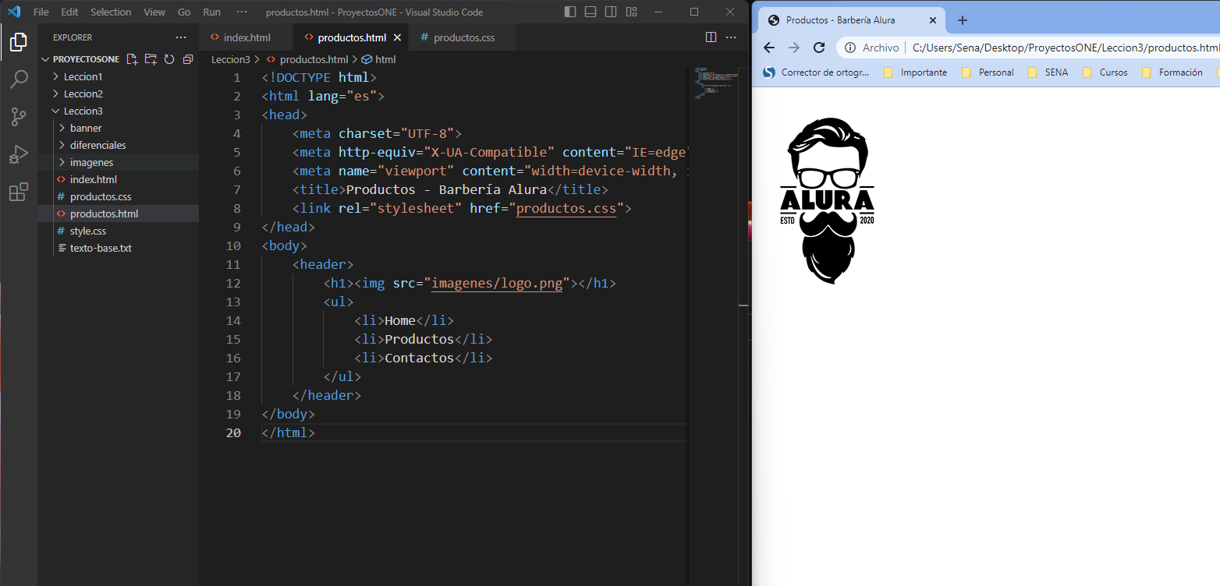Image resolution: width=1220 pixels, height=586 pixels.
Task: Open Corrector de ortogr... bookmark
Action: [816, 72]
